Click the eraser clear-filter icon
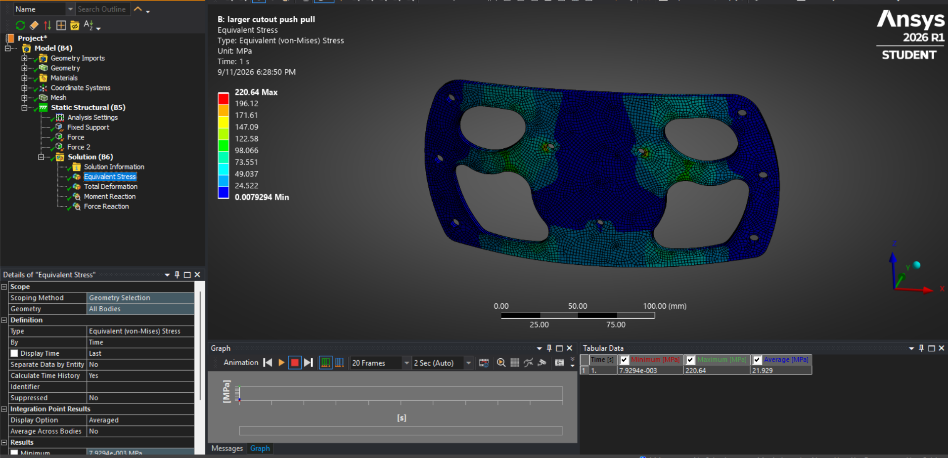The image size is (948, 458). (34, 25)
